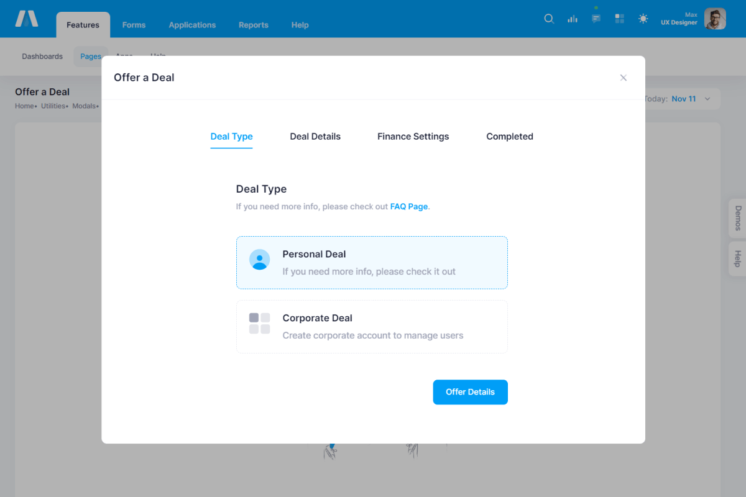Expand the Today date dropdown chevron
This screenshot has width=746, height=497.
coord(707,99)
